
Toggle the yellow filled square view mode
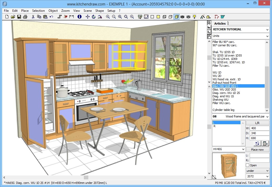coord(158,17)
